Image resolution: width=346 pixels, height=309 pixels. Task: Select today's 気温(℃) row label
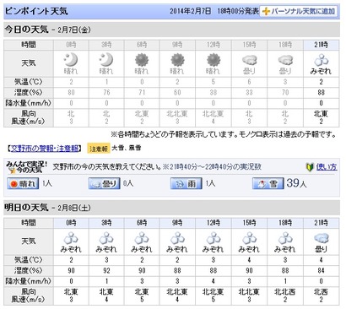tap(29, 82)
